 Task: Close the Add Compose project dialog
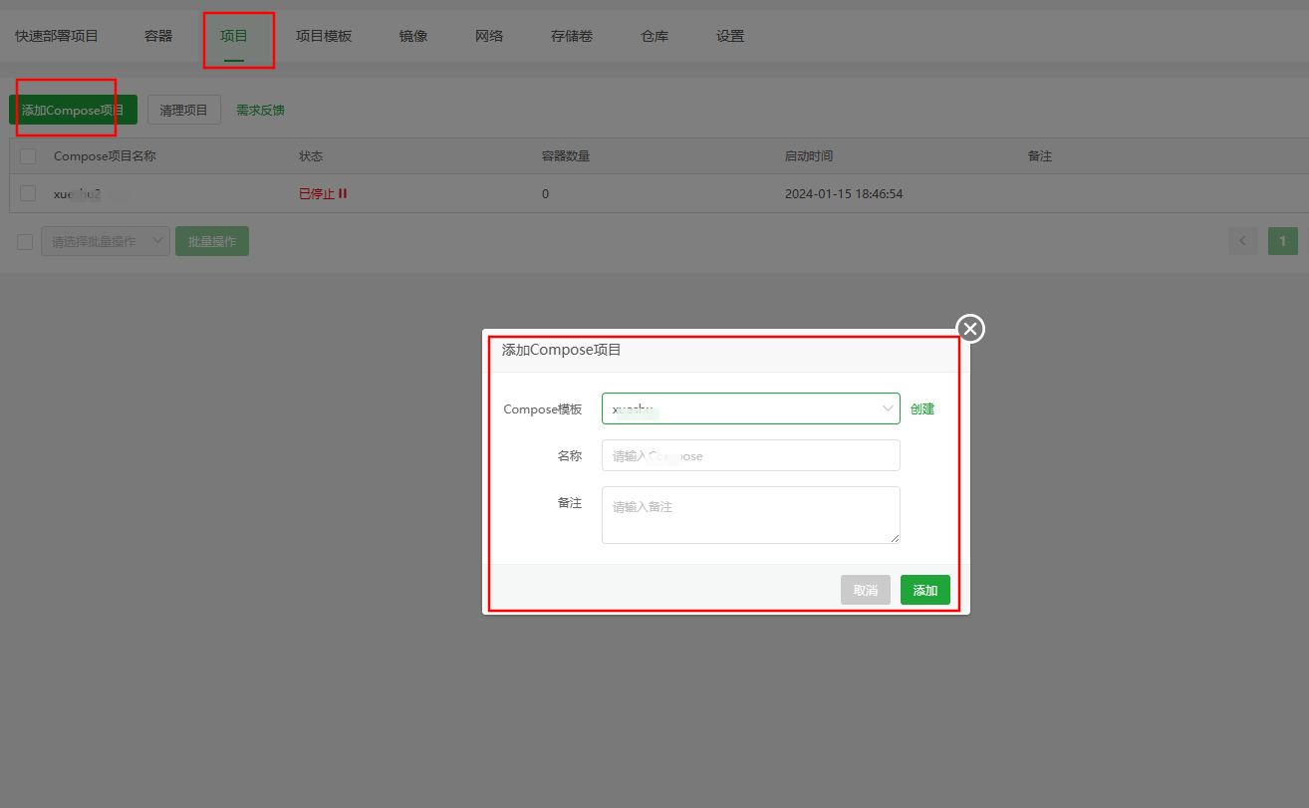click(x=970, y=329)
